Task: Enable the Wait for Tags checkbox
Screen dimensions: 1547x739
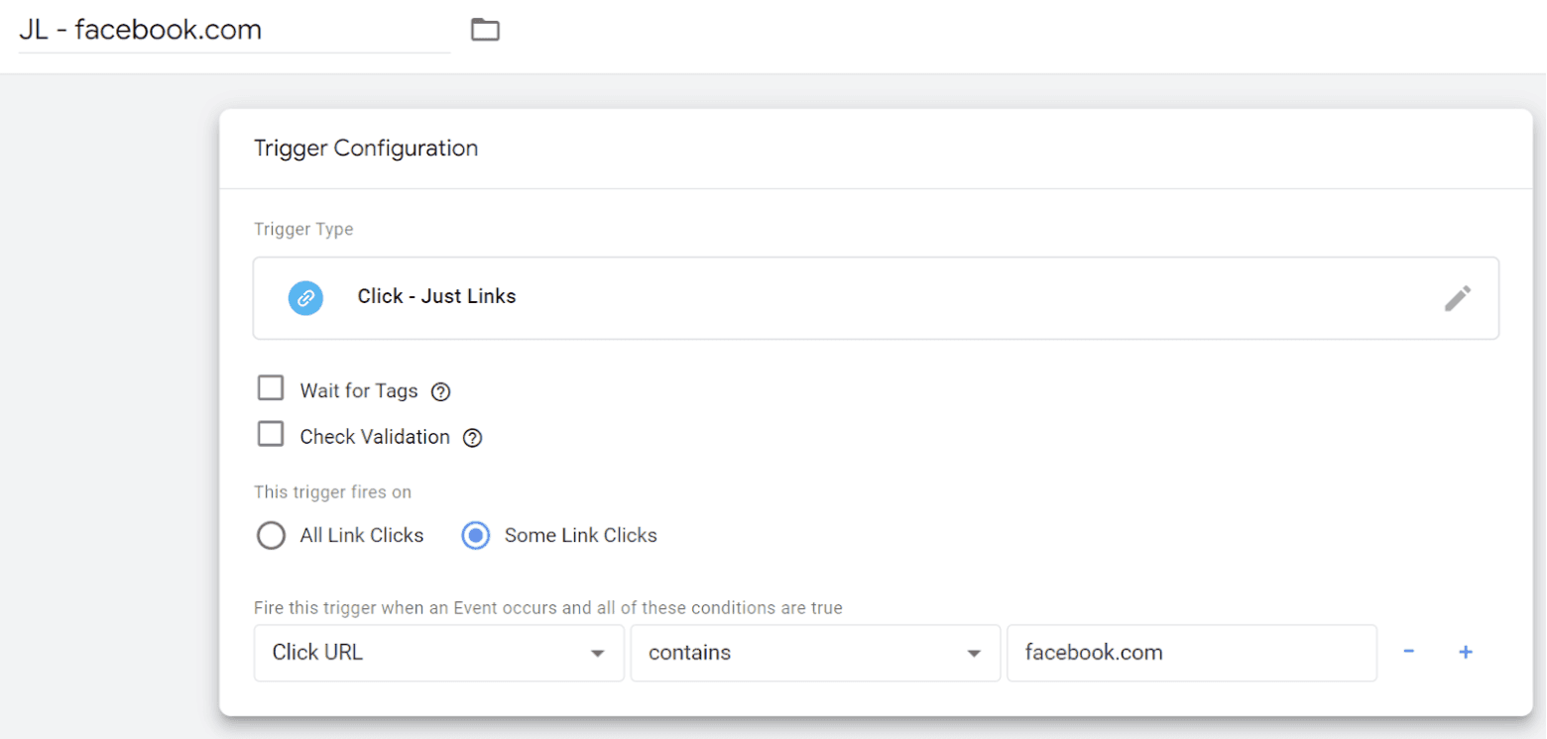Action: [x=271, y=388]
